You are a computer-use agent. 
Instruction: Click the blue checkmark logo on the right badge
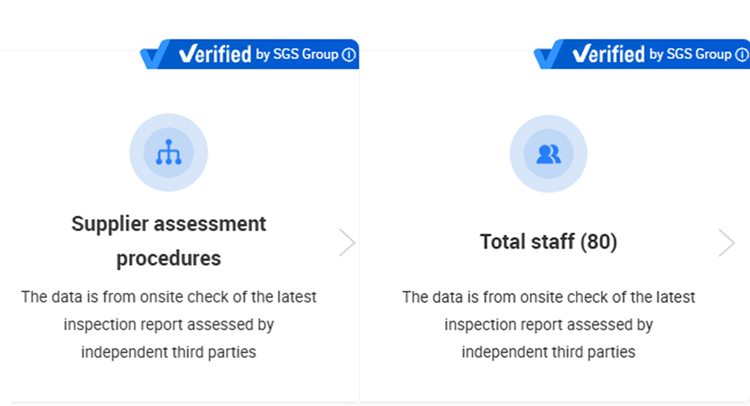[x=547, y=56]
